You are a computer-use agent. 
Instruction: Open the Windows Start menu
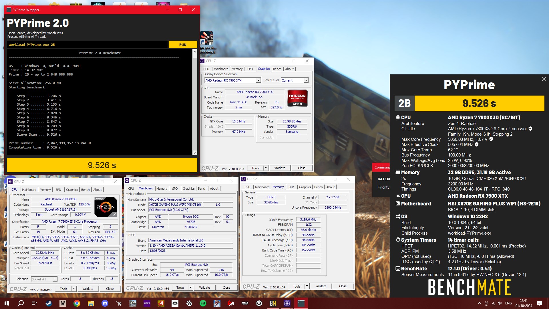coord(7,303)
